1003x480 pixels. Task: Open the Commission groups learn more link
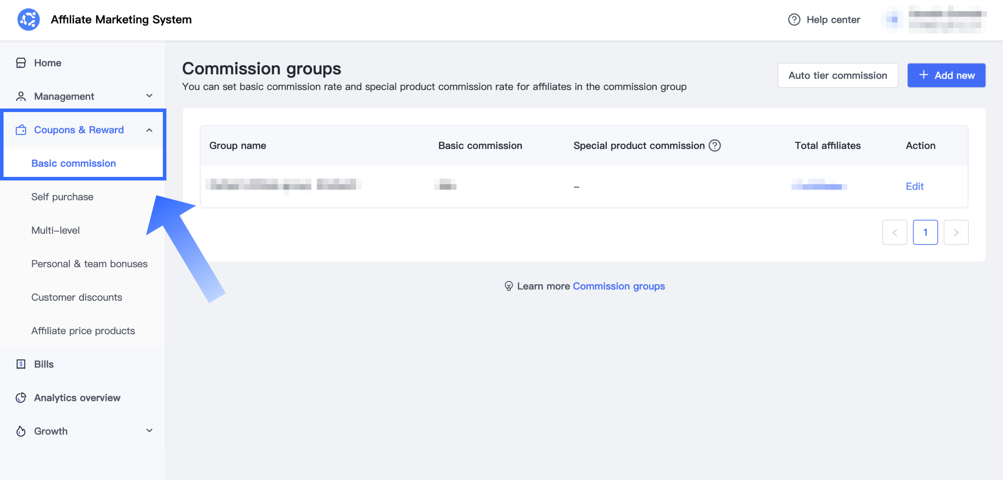tap(618, 286)
